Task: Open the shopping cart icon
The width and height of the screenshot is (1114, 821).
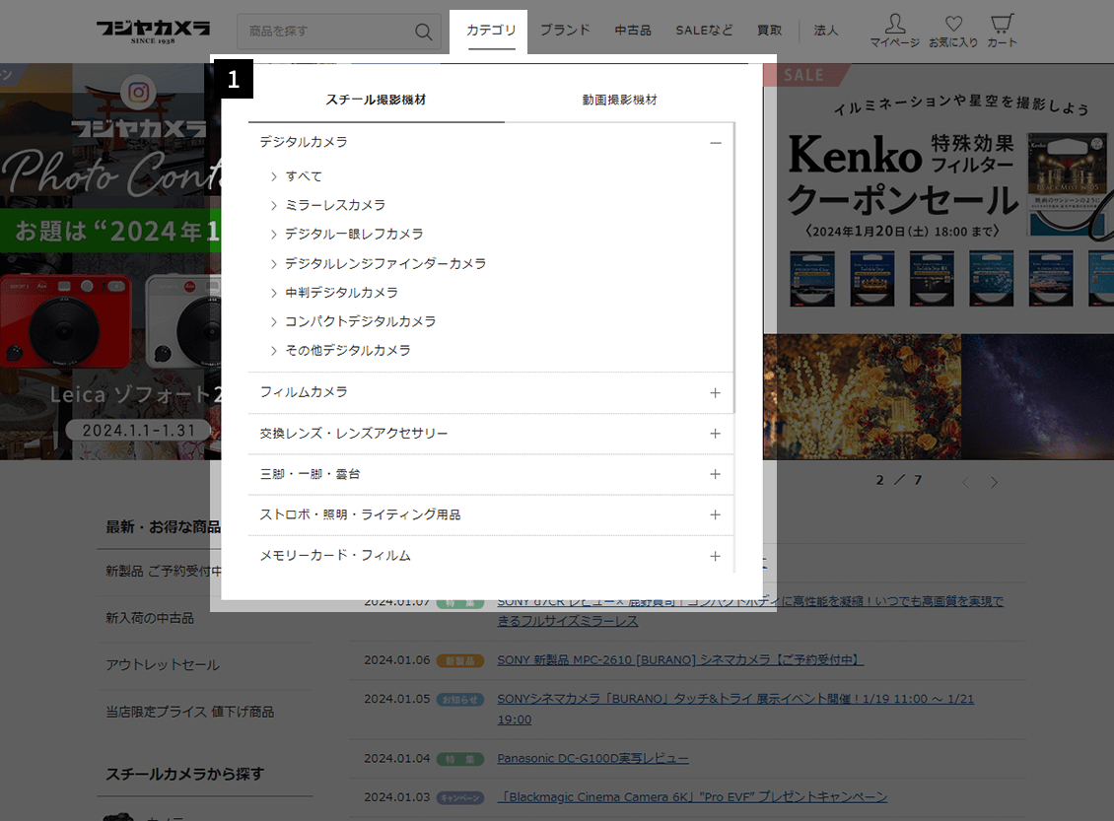Action: click(1002, 31)
